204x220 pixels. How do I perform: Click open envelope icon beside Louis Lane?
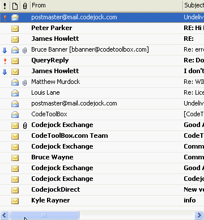click(15, 93)
